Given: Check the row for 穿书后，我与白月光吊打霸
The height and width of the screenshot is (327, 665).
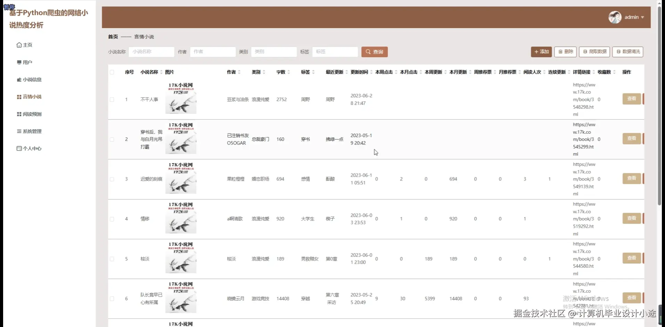Looking at the screenshot, I should pyautogui.click(x=112, y=140).
